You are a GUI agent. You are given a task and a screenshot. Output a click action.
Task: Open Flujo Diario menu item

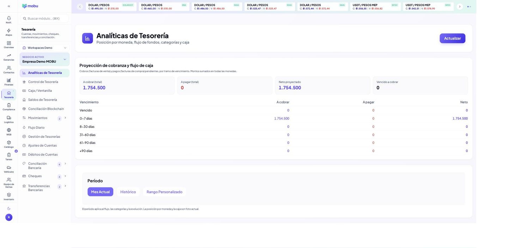click(x=44, y=128)
